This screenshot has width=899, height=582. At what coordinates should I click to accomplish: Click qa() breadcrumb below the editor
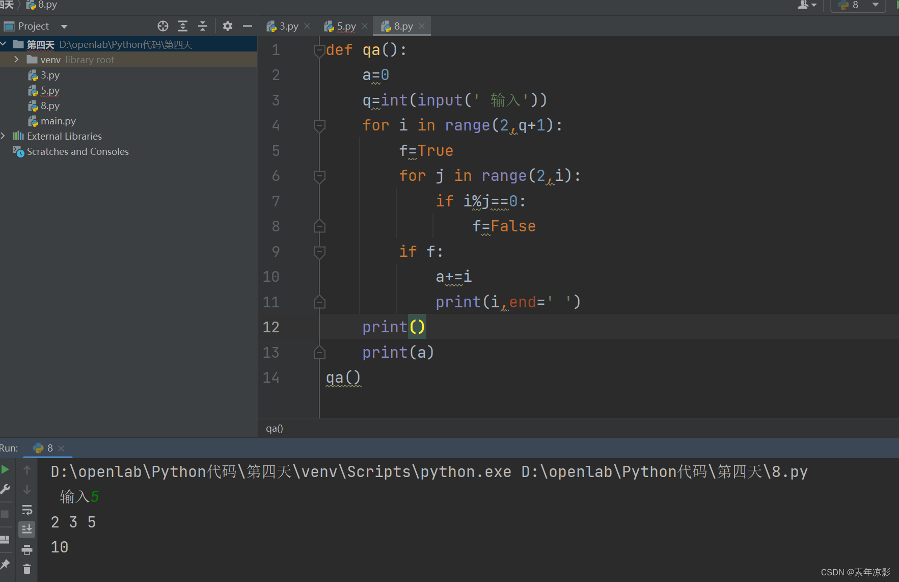(x=275, y=429)
